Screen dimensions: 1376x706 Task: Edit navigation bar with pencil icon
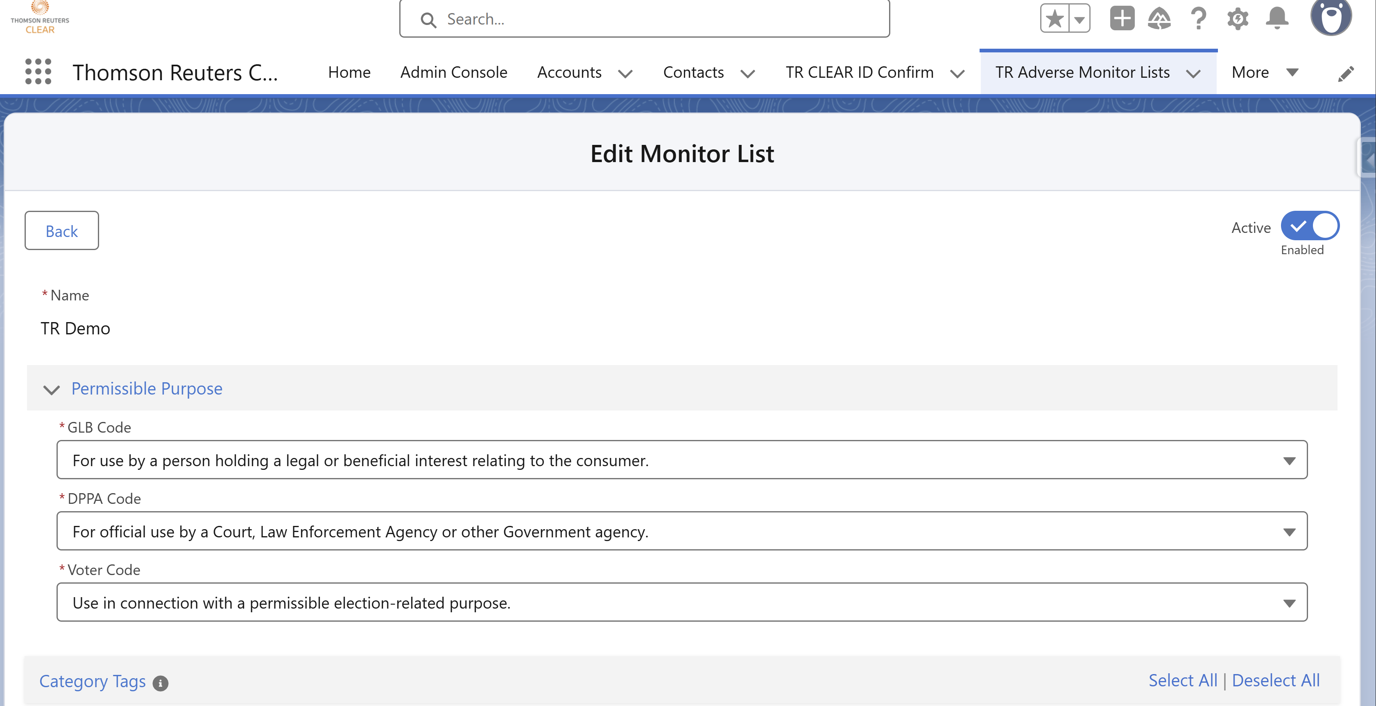coord(1346,74)
